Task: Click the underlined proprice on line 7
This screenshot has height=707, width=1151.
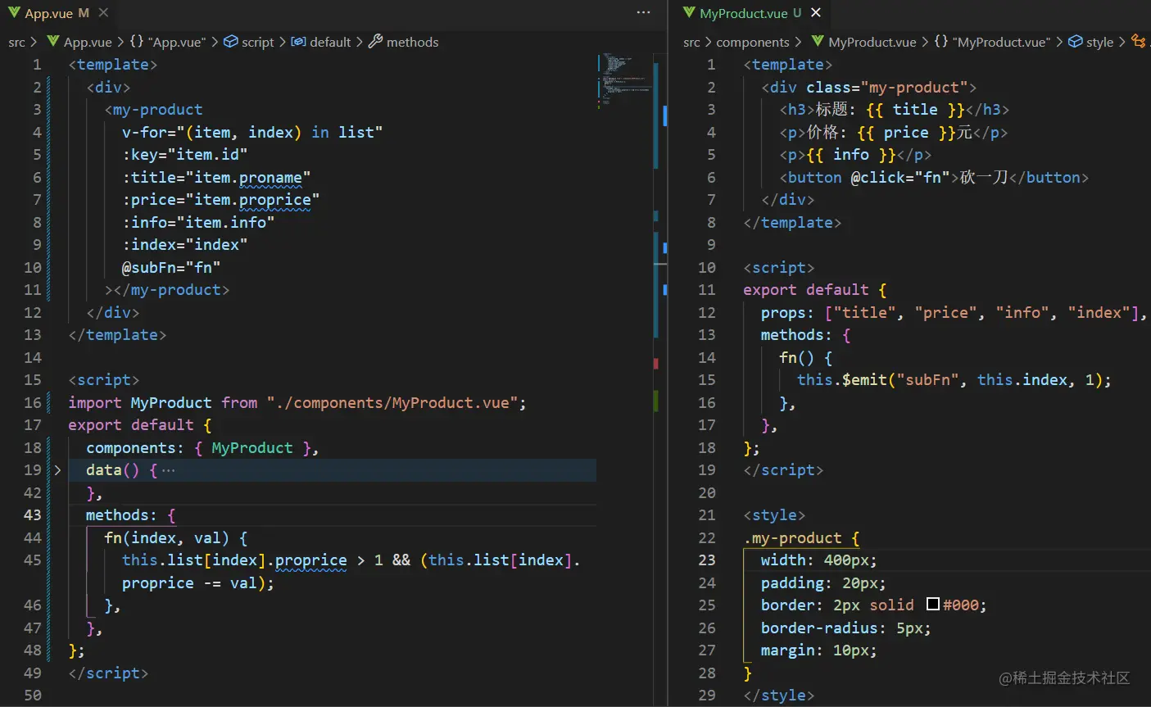Action: click(275, 200)
